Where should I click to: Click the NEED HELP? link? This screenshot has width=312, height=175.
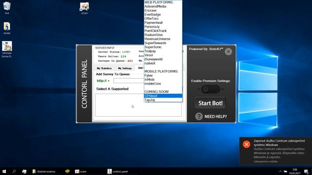click(x=215, y=117)
